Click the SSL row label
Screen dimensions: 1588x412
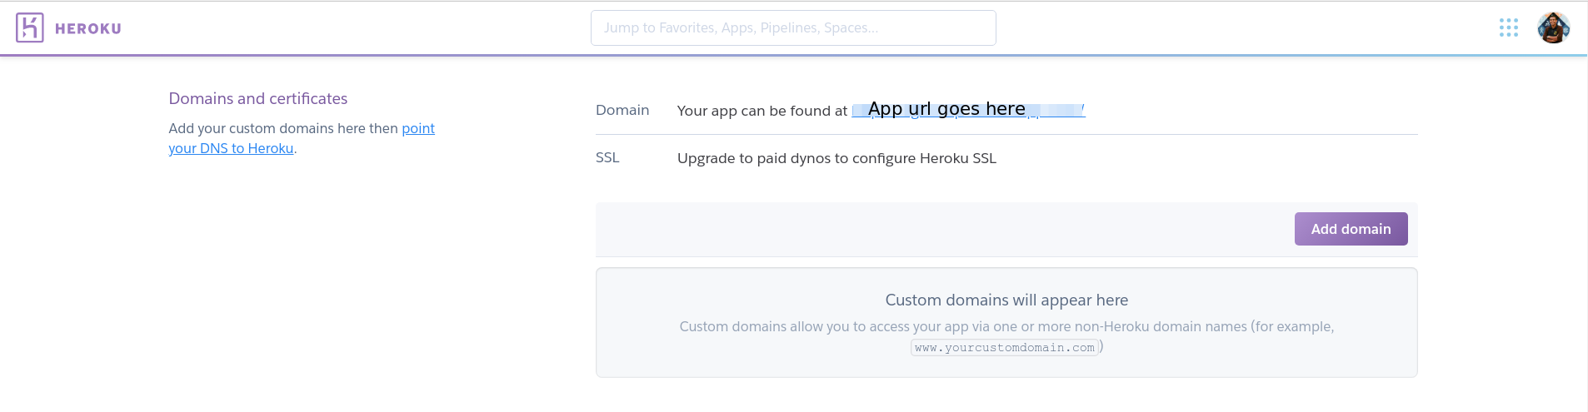(x=607, y=158)
